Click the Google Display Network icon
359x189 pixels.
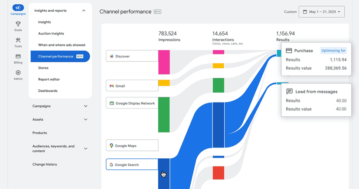(x=112, y=103)
